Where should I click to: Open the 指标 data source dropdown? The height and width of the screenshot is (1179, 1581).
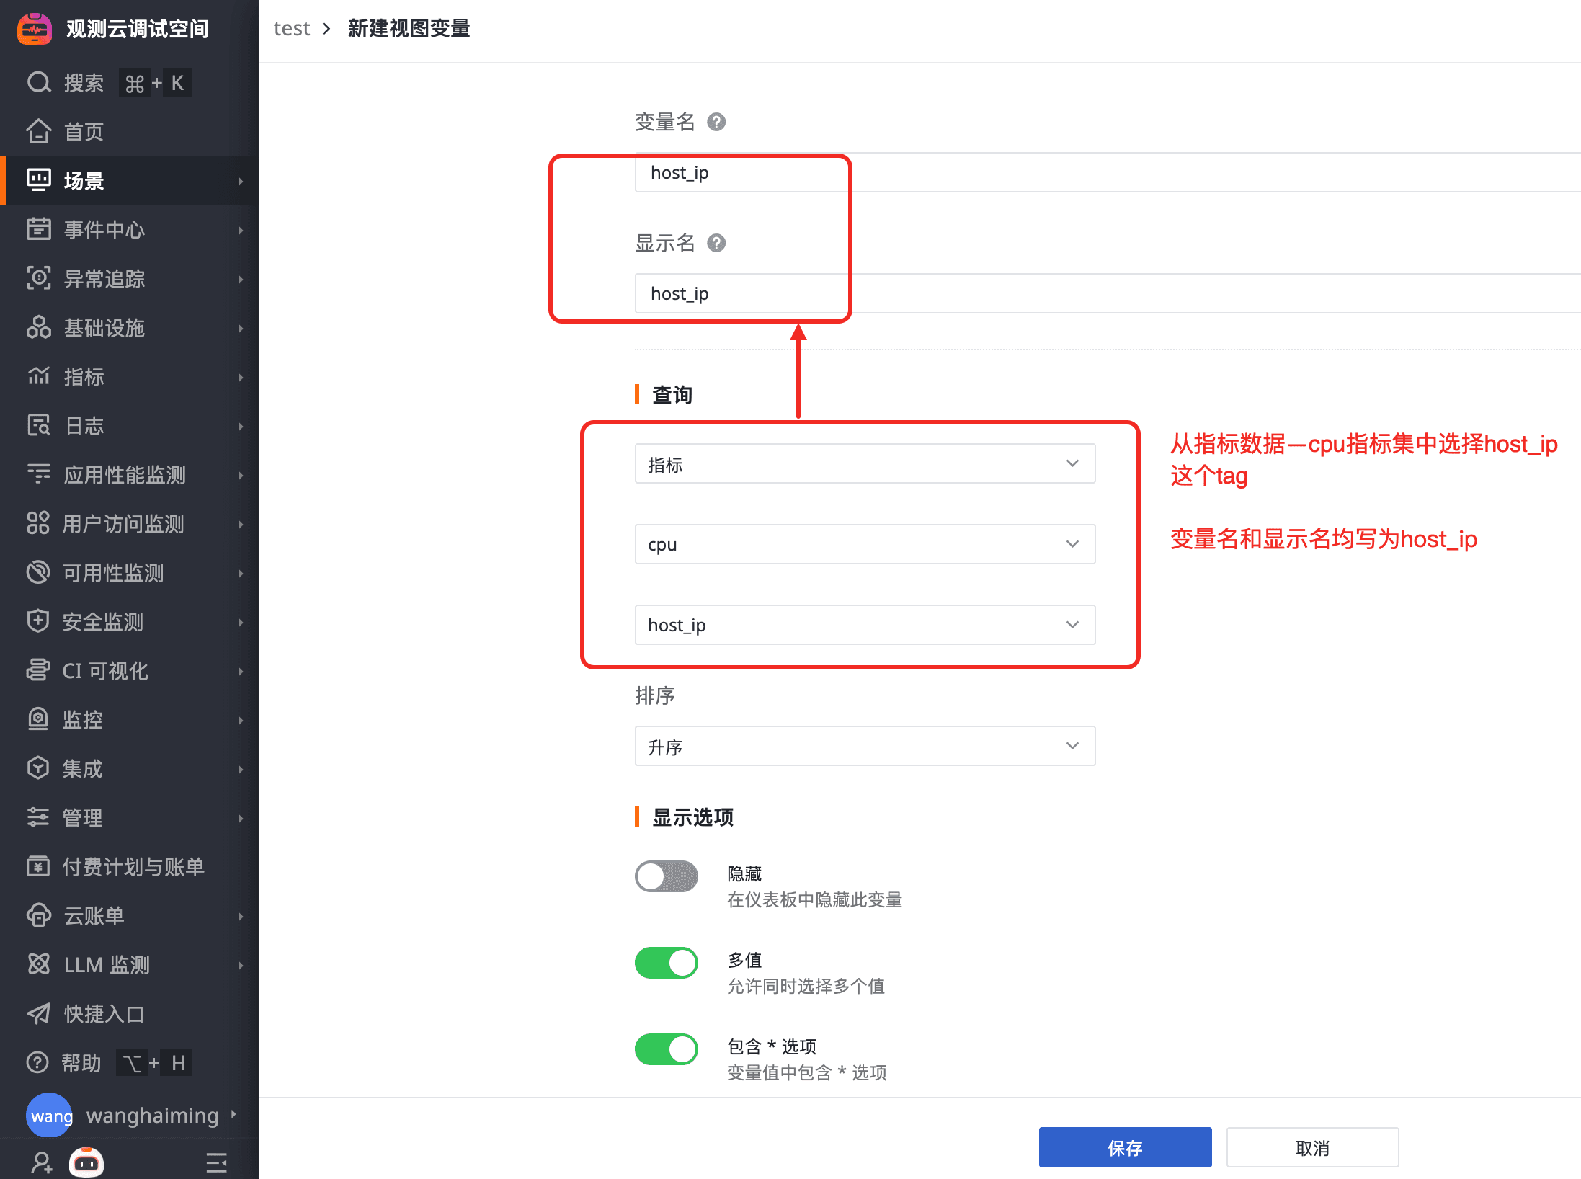[x=864, y=463]
